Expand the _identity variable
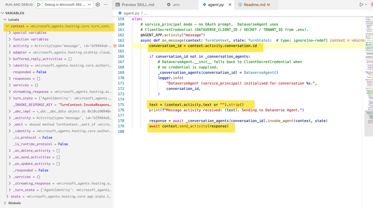373x208 pixels. click(x=10, y=131)
